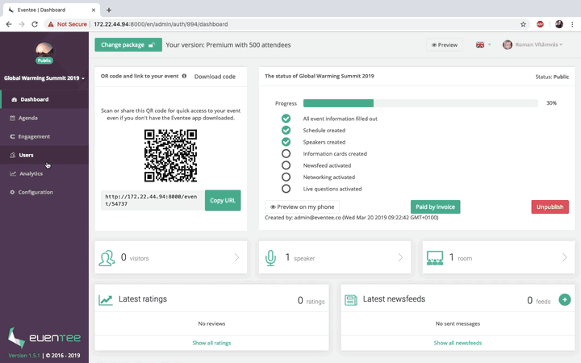
Task: Click Preview on my phone button
Action: [302, 207]
